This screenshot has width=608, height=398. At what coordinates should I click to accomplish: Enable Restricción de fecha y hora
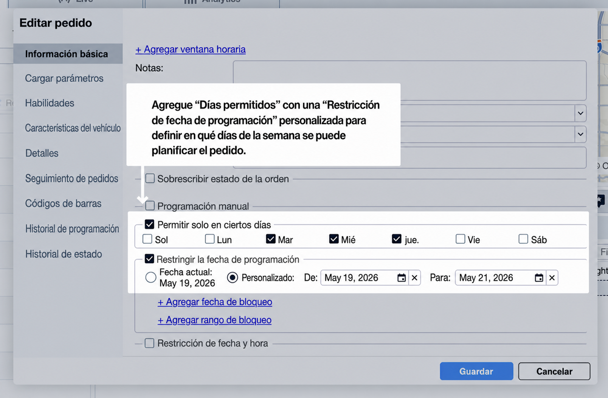click(149, 343)
